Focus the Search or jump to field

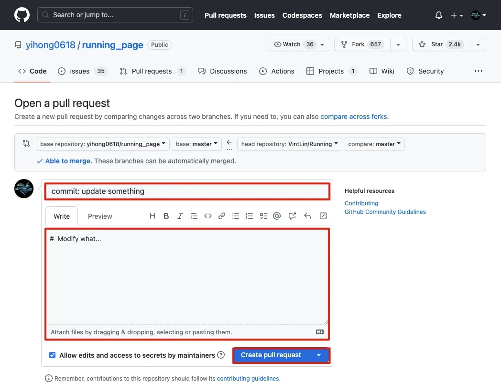tap(115, 15)
